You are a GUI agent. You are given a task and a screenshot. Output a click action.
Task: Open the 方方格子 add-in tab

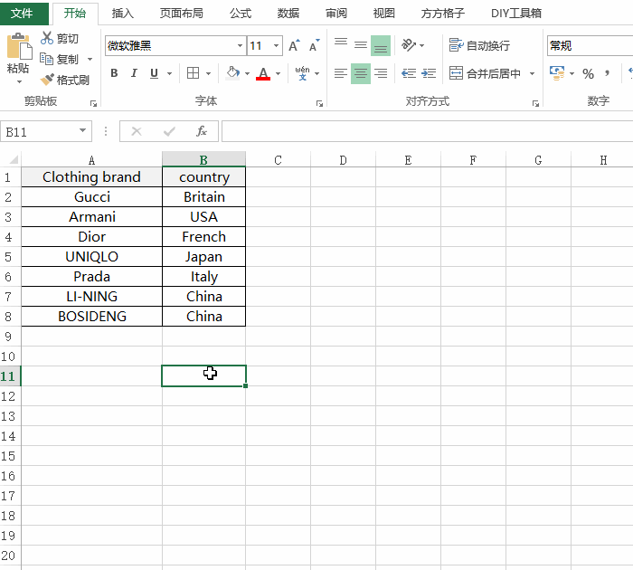(x=442, y=14)
